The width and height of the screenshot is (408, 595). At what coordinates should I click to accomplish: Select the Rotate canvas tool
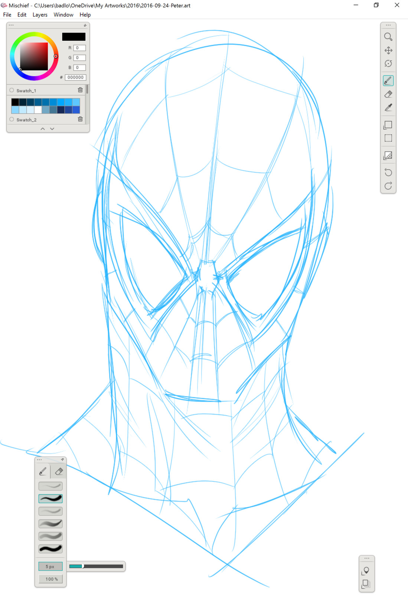388,64
